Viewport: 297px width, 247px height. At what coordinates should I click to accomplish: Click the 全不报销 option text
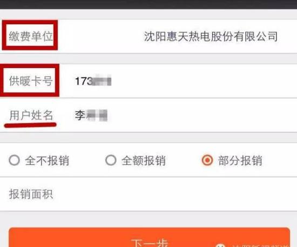click(47, 161)
